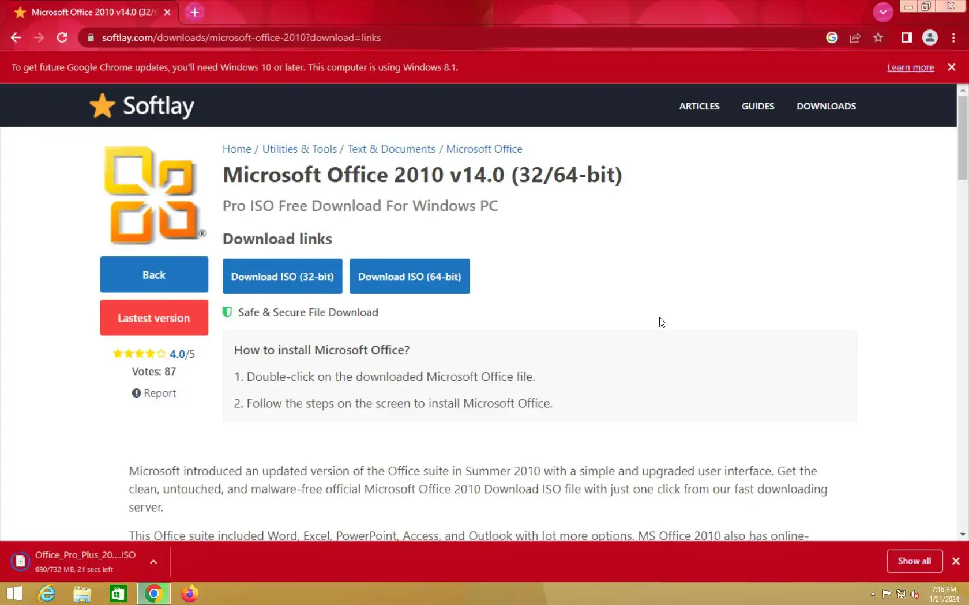
Task: Open the DOWNLOADS menu
Action: (x=826, y=106)
